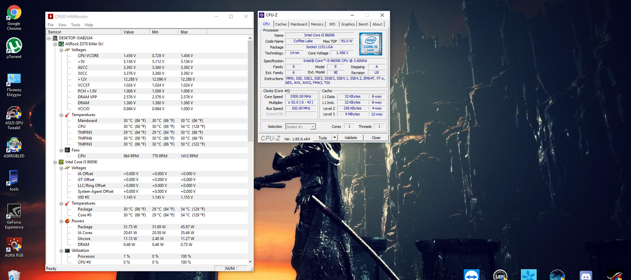Image resolution: width=631 pixels, height=280 pixels.
Task: Collapse the motherboard Temperatures group
Action: [x=61, y=115]
